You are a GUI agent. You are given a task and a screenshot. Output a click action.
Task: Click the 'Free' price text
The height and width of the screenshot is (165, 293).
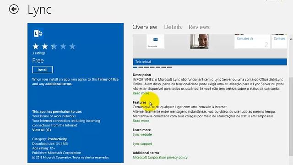38,60
